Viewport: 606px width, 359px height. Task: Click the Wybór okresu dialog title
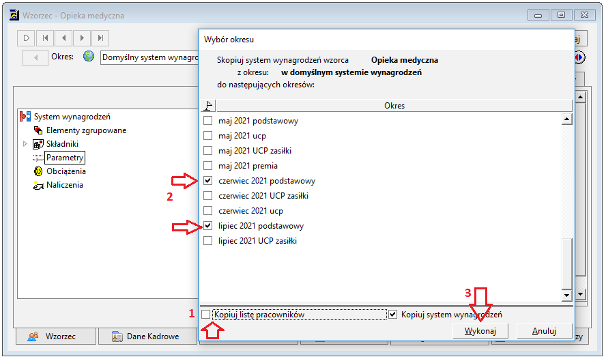click(229, 40)
